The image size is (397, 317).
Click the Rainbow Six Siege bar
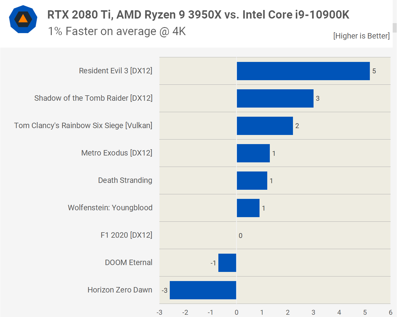pos(265,126)
